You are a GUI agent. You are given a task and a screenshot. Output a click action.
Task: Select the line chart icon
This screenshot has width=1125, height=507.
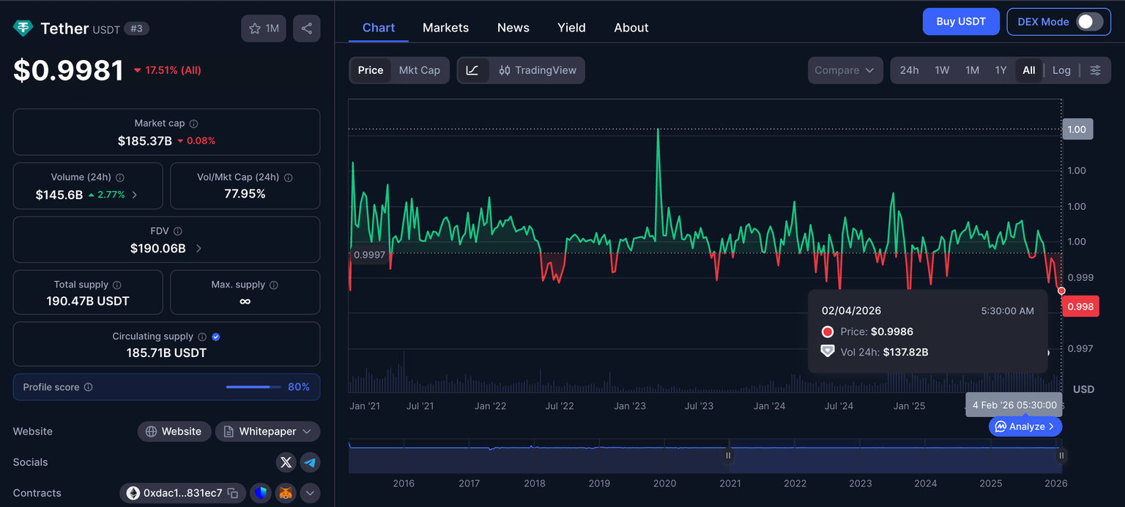pos(472,70)
